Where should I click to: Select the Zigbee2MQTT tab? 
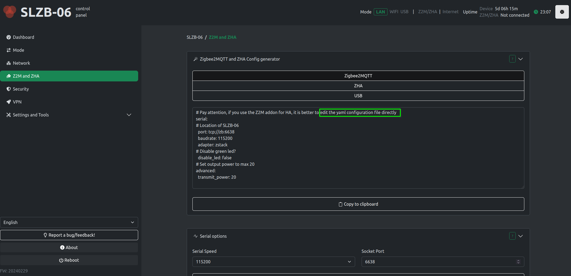pos(358,76)
